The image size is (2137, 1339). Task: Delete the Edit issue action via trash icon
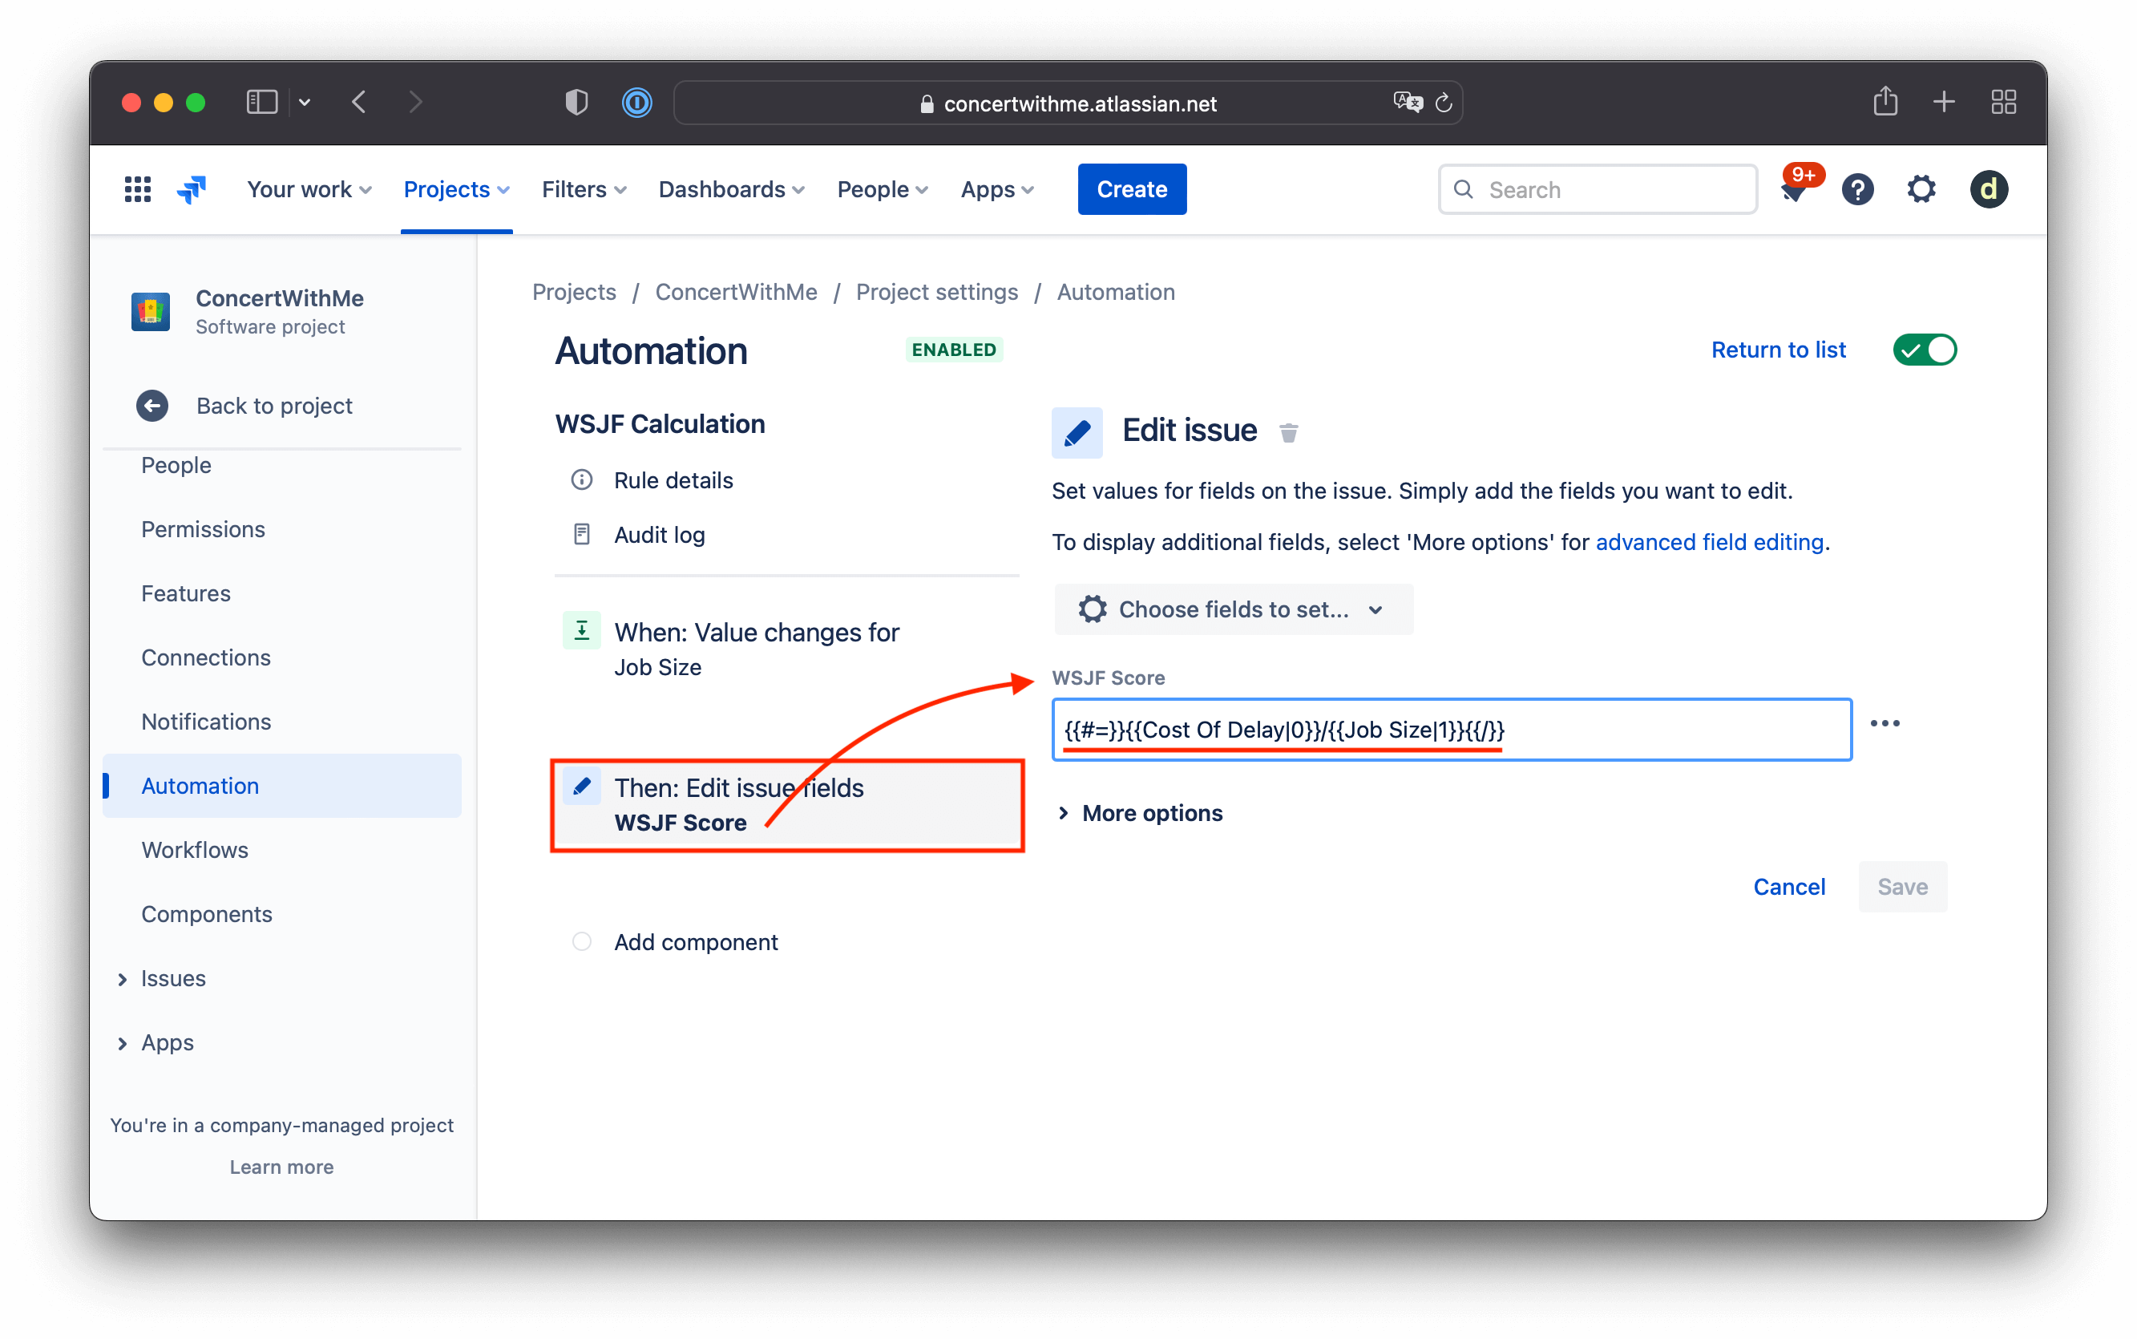tap(1289, 432)
